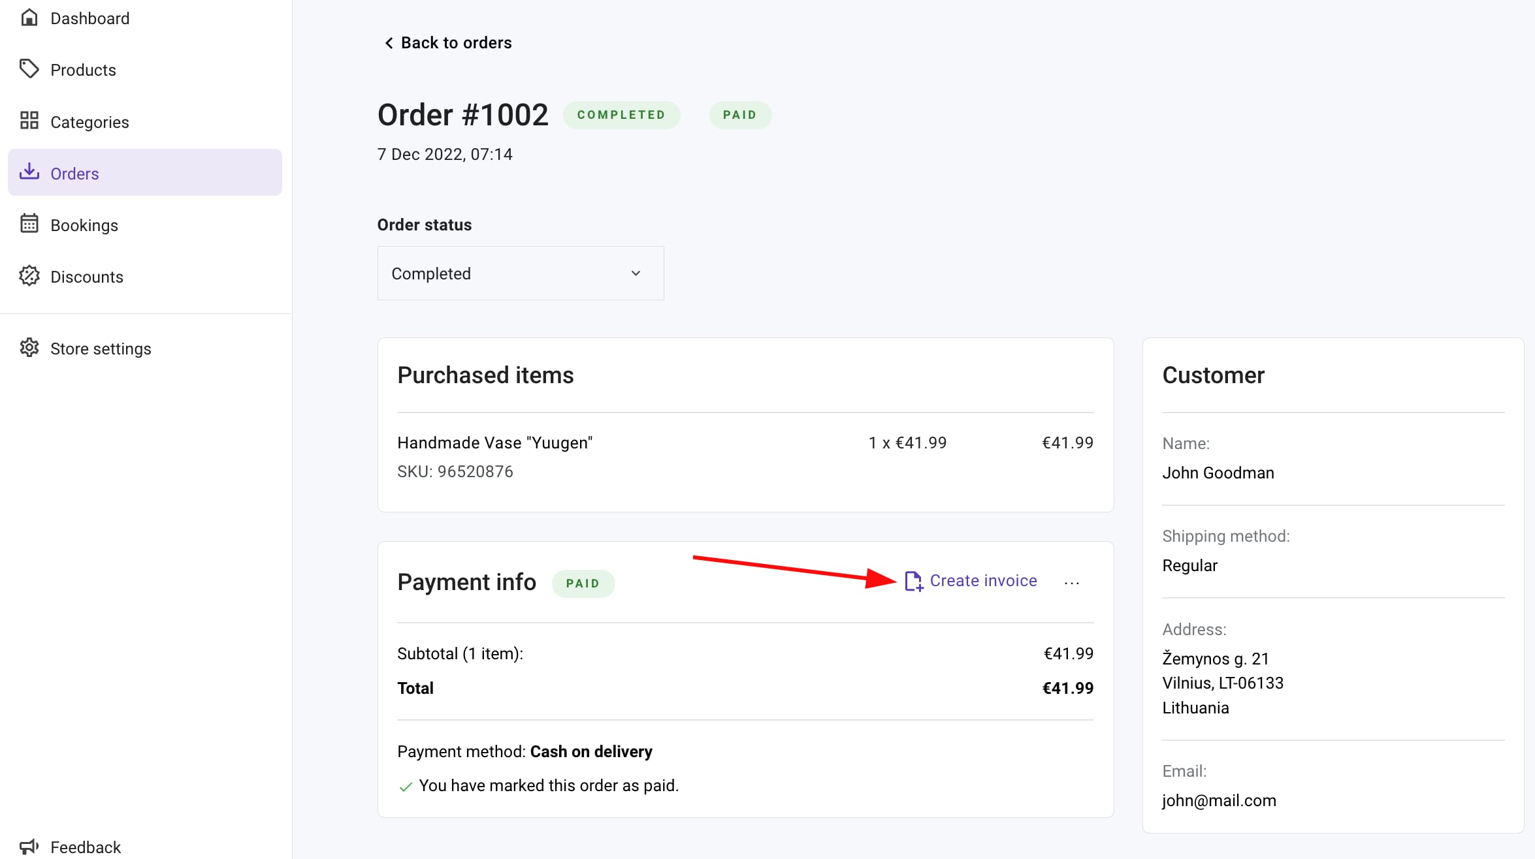Image resolution: width=1535 pixels, height=859 pixels.
Task: Open the Dashboard home icon
Action: (29, 18)
